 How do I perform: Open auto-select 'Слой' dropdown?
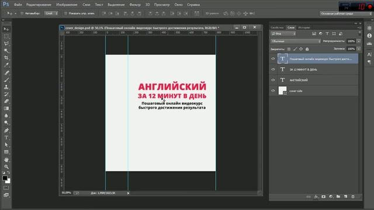point(51,13)
